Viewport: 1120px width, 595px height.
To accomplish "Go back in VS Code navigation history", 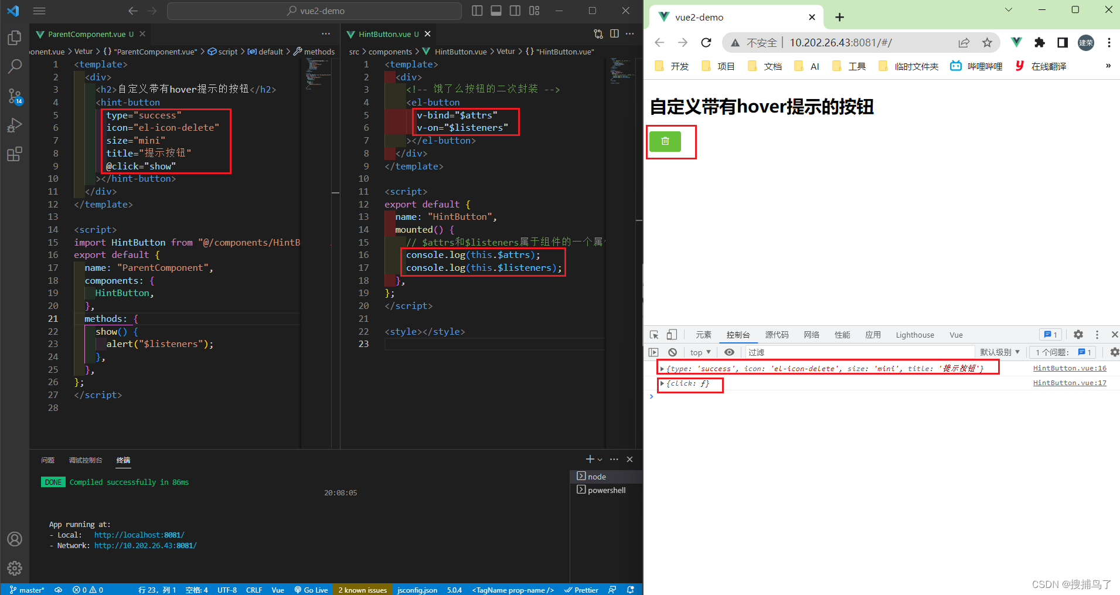I will pyautogui.click(x=133, y=11).
